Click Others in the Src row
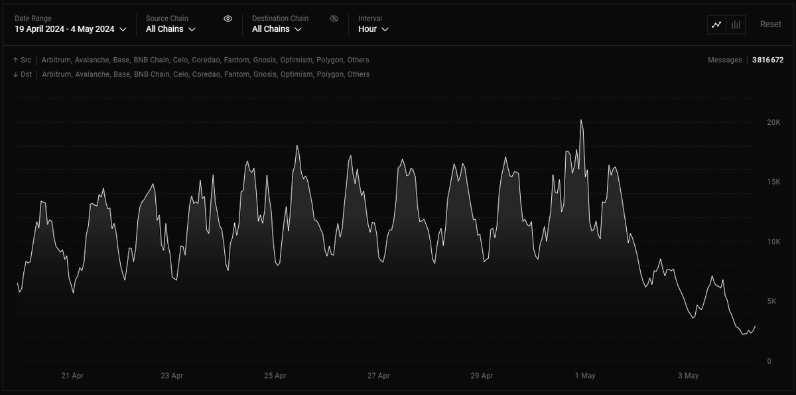The height and width of the screenshot is (395, 796). (358, 60)
